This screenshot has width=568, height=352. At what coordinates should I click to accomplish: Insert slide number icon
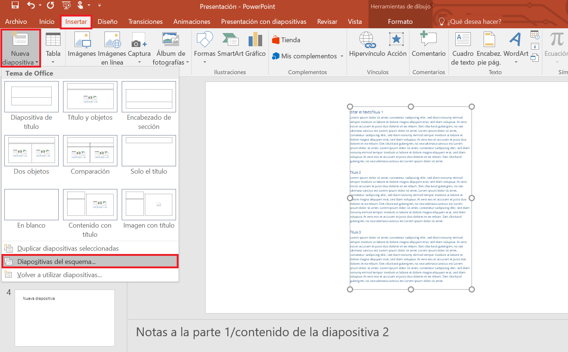(535, 47)
